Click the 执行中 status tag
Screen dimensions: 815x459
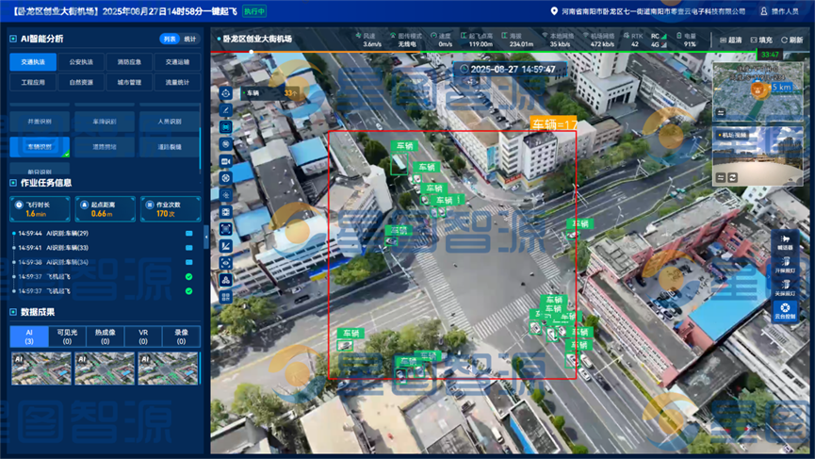[254, 11]
